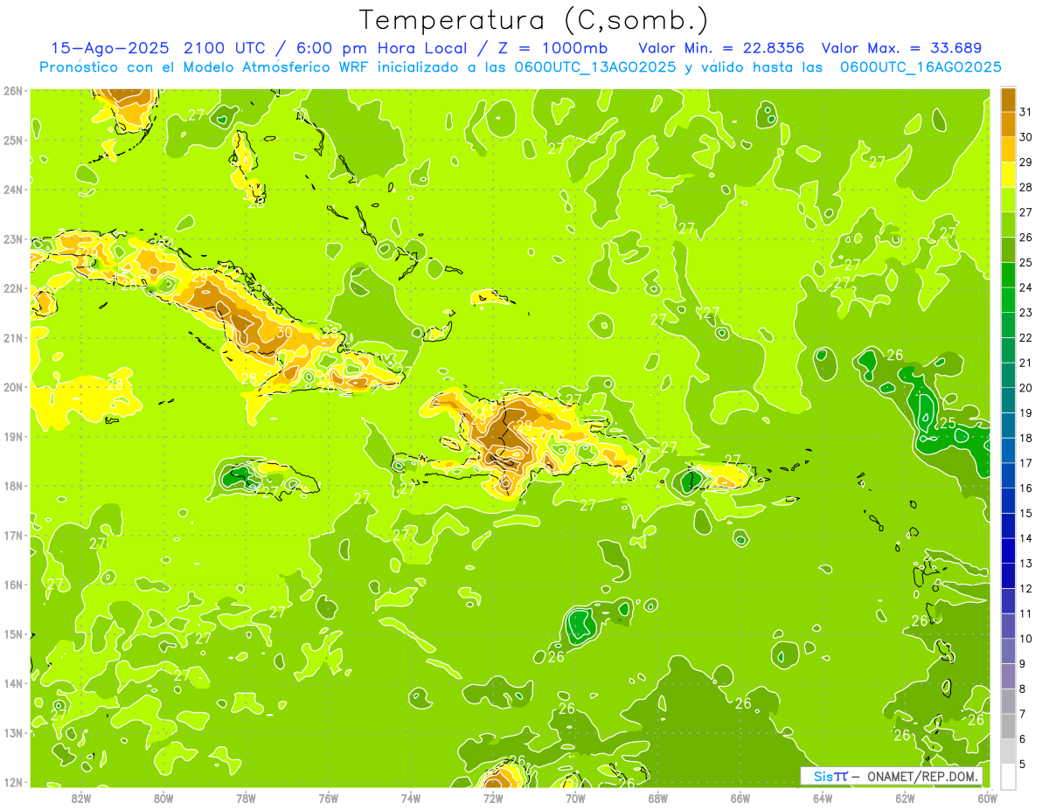Click the '2100 UTC' time text
The height and width of the screenshot is (810, 1049).
[224, 48]
